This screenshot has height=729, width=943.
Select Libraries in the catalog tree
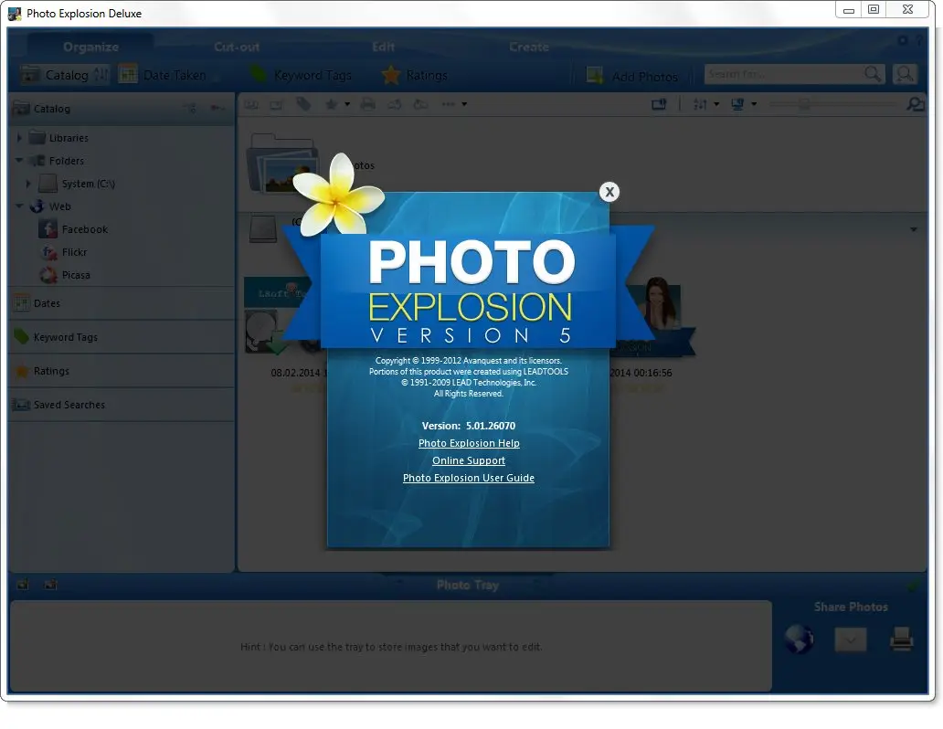click(x=69, y=138)
